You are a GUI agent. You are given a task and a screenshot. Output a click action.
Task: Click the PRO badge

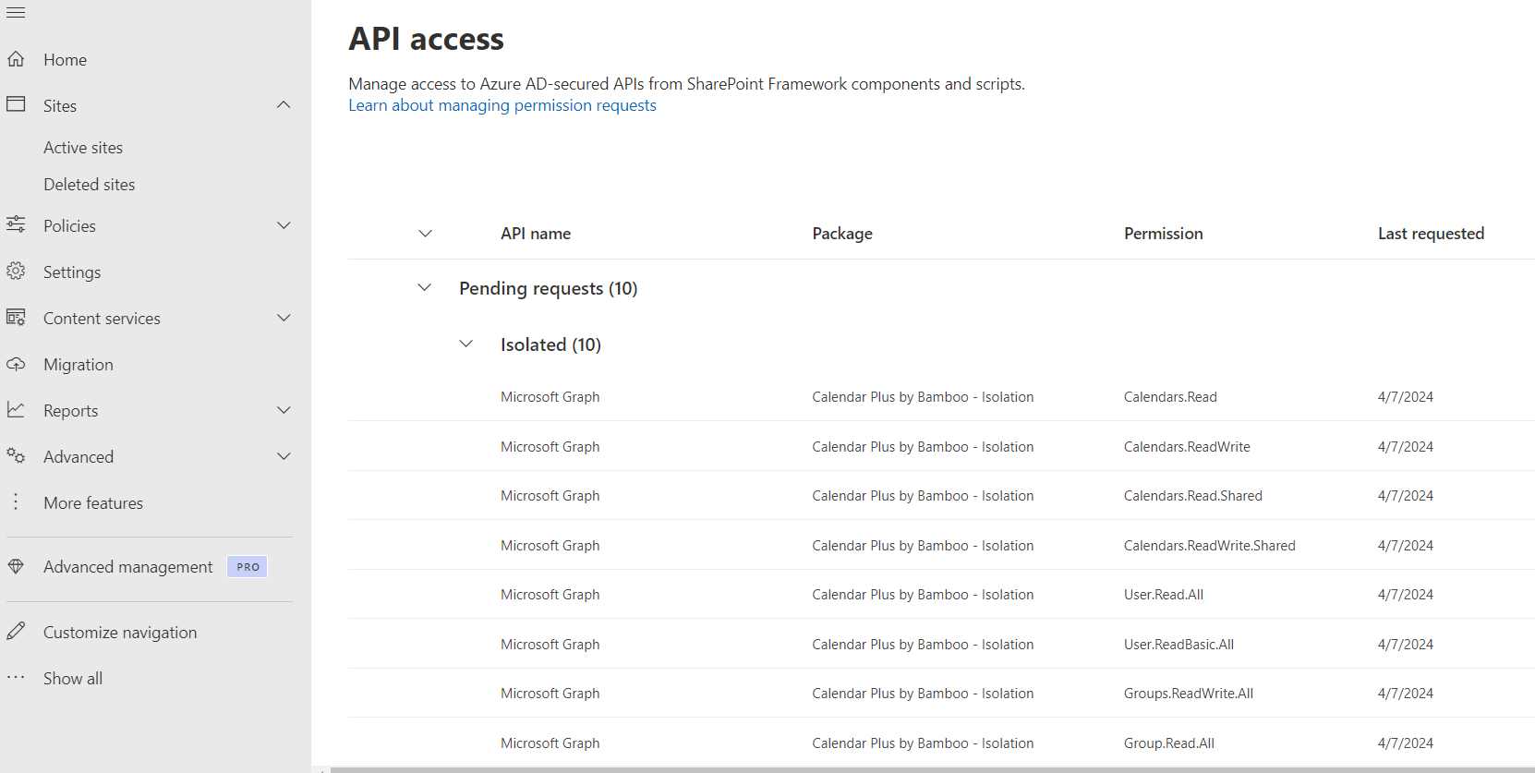click(x=248, y=567)
